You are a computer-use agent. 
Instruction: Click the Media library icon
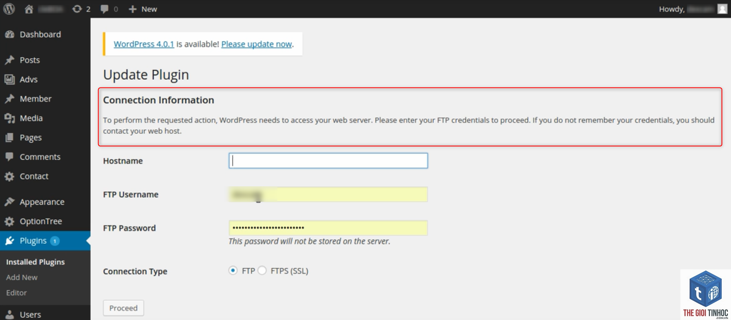10,118
